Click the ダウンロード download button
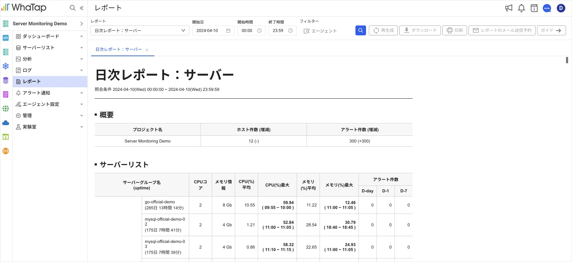The height and width of the screenshot is (262, 572). [420, 30]
